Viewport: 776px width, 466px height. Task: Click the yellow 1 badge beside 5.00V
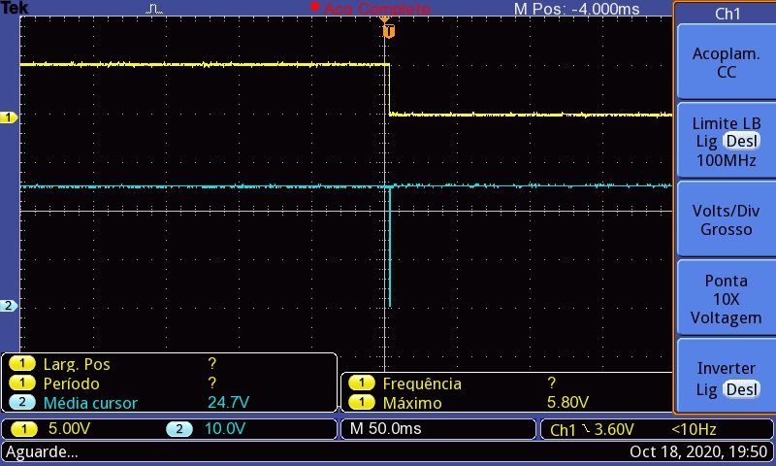point(23,429)
